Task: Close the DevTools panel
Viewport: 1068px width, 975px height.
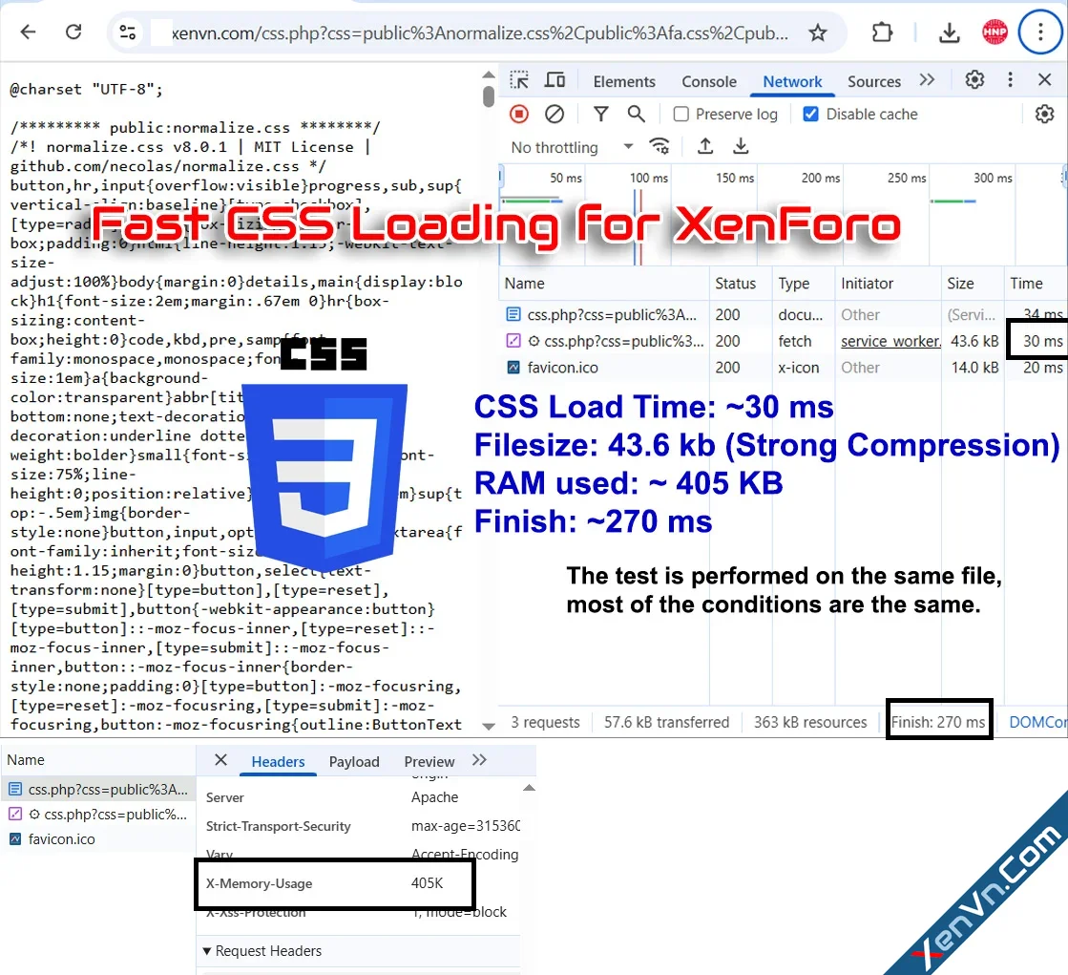Action: pyautogui.click(x=1045, y=79)
